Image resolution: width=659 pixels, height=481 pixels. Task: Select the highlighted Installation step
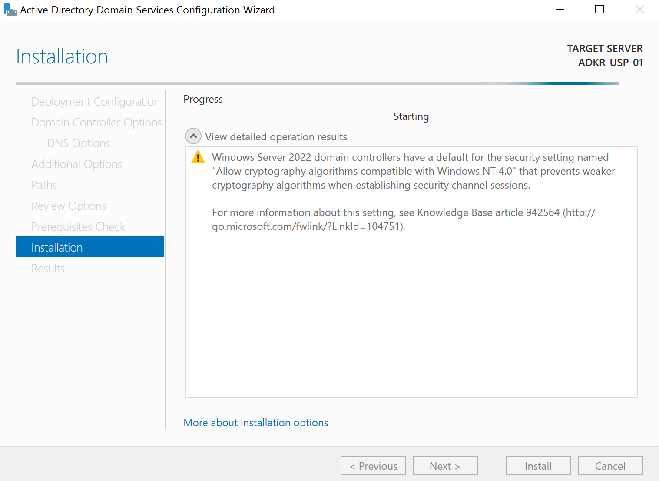click(90, 247)
